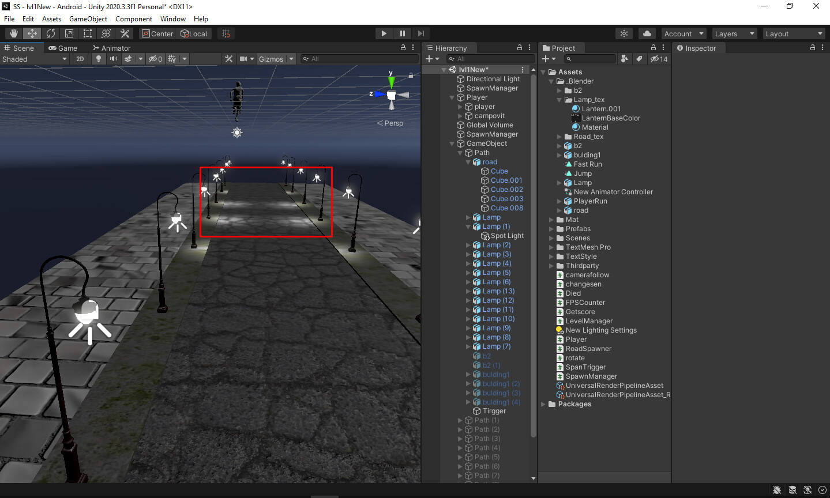830x498 pixels.
Task: Select New Lighting Settings asset
Action: point(596,330)
